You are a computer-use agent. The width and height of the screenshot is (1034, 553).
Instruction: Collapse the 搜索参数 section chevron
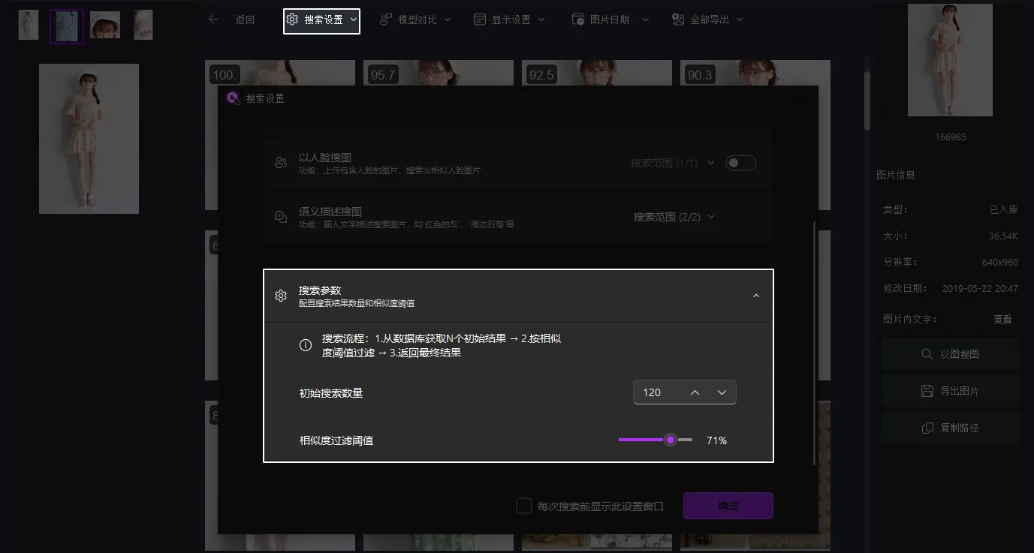pyautogui.click(x=756, y=296)
